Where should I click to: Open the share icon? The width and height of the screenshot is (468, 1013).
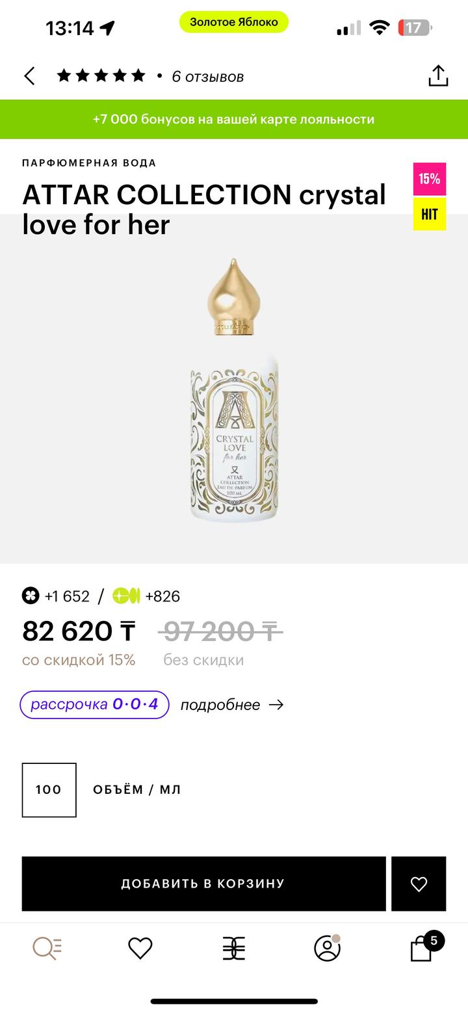(x=438, y=75)
